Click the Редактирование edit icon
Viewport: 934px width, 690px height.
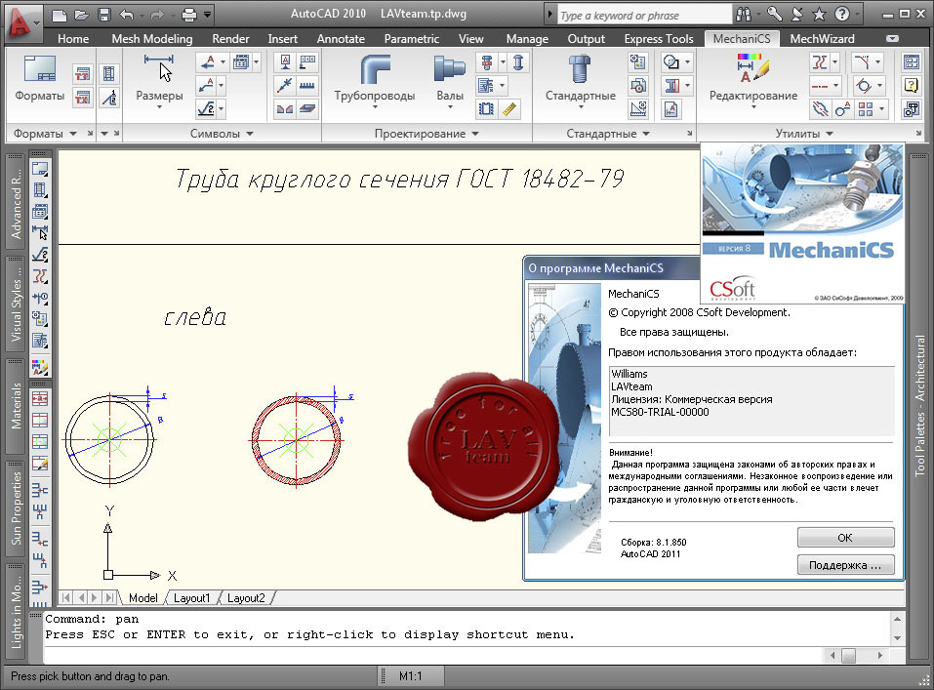[752, 68]
